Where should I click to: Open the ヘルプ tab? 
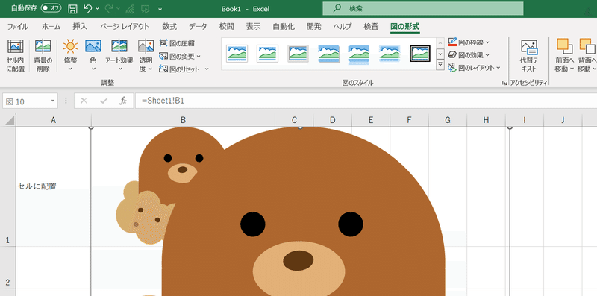click(343, 26)
